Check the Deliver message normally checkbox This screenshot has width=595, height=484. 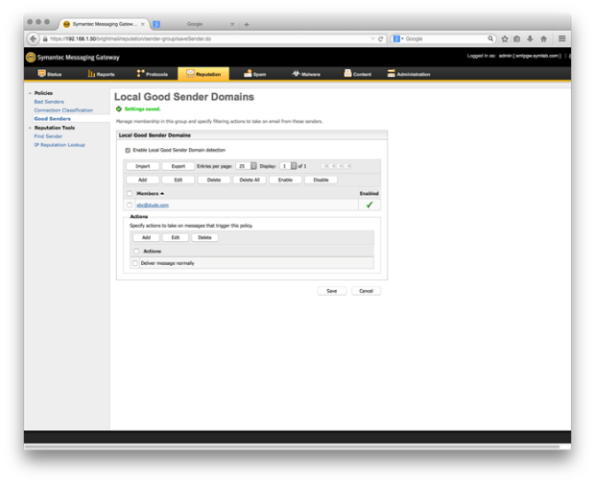[x=135, y=263]
